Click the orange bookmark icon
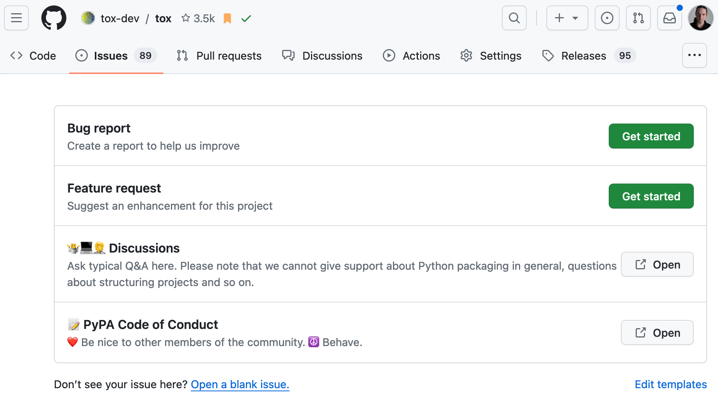718x410 pixels. pos(227,18)
